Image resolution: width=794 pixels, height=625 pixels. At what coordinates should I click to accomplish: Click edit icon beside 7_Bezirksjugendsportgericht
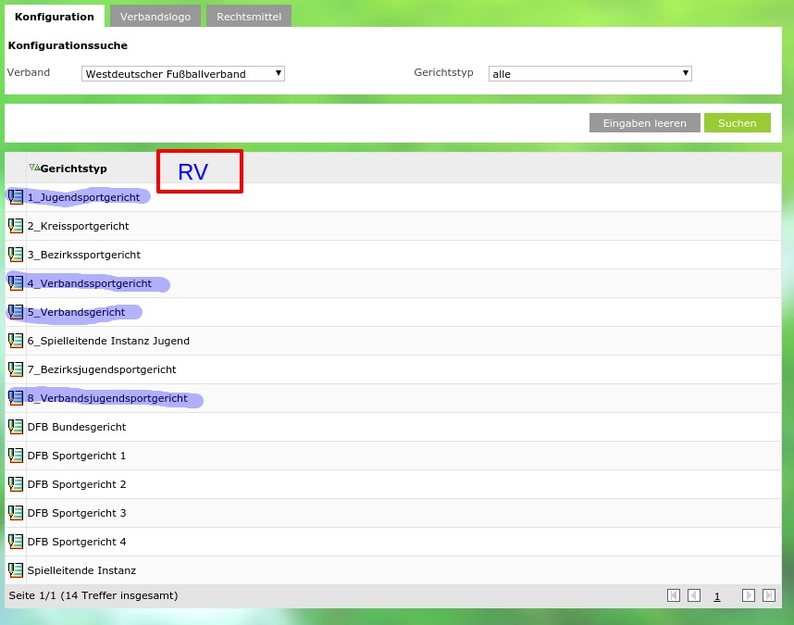[x=16, y=369]
